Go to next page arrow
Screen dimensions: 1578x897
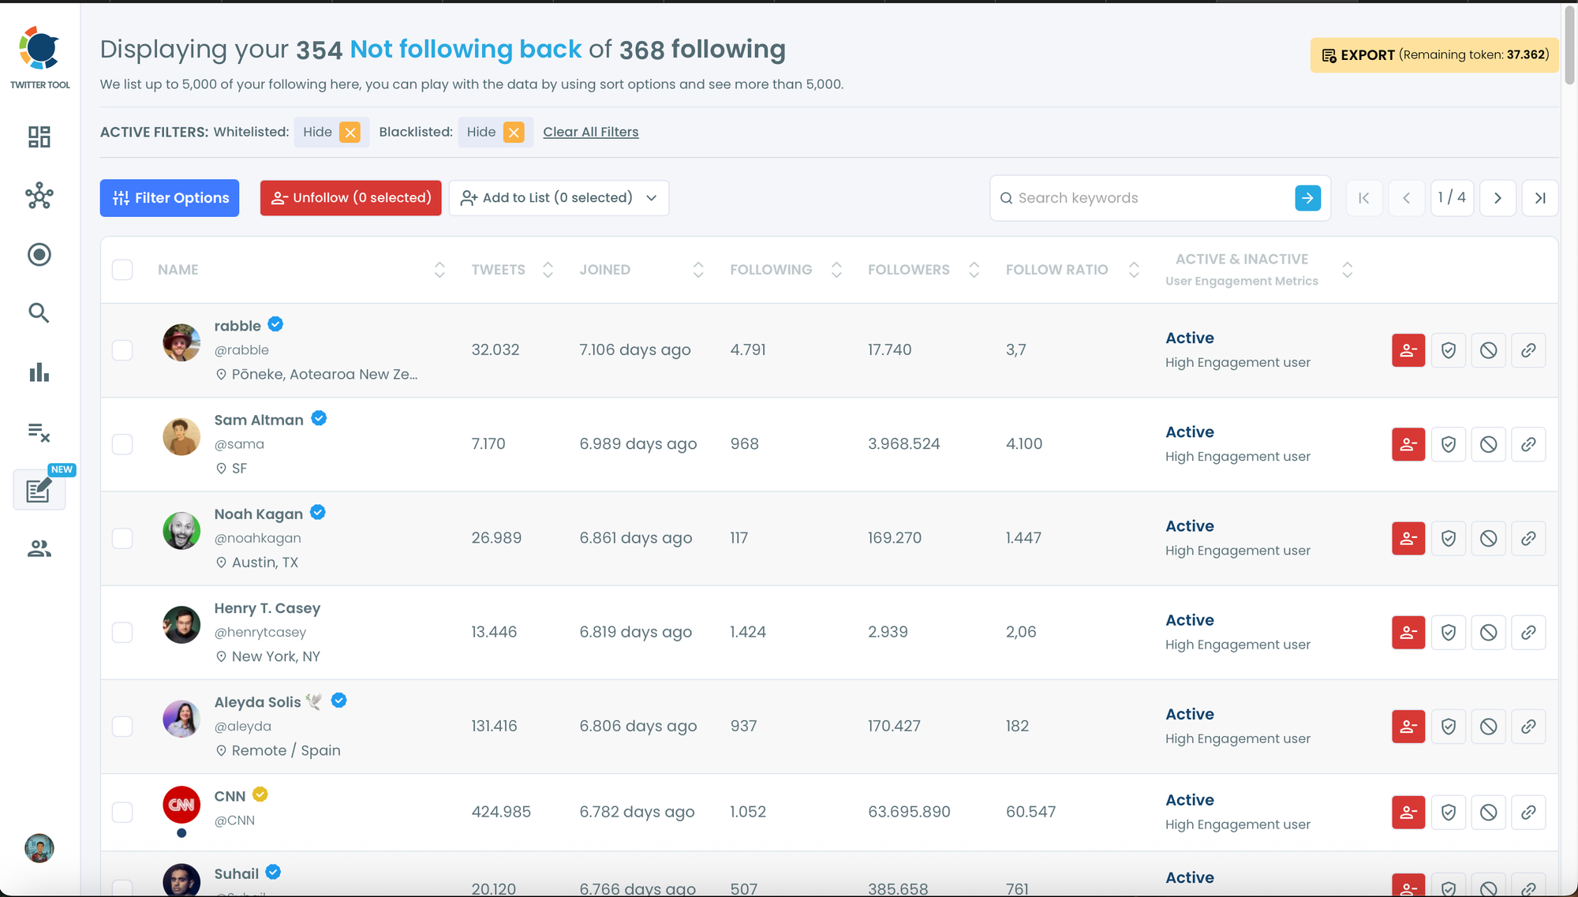pos(1497,198)
